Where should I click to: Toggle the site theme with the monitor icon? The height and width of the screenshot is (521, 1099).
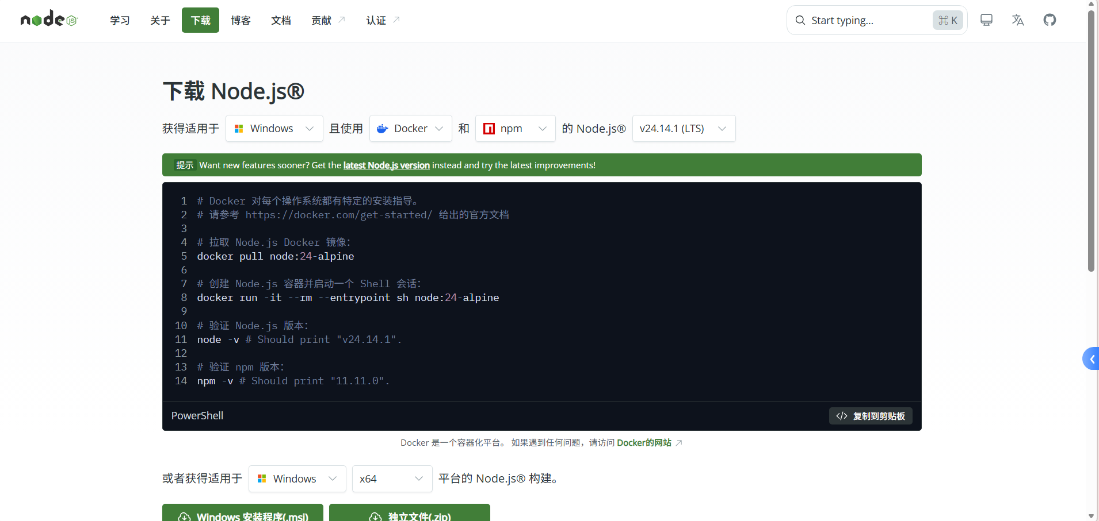986,20
